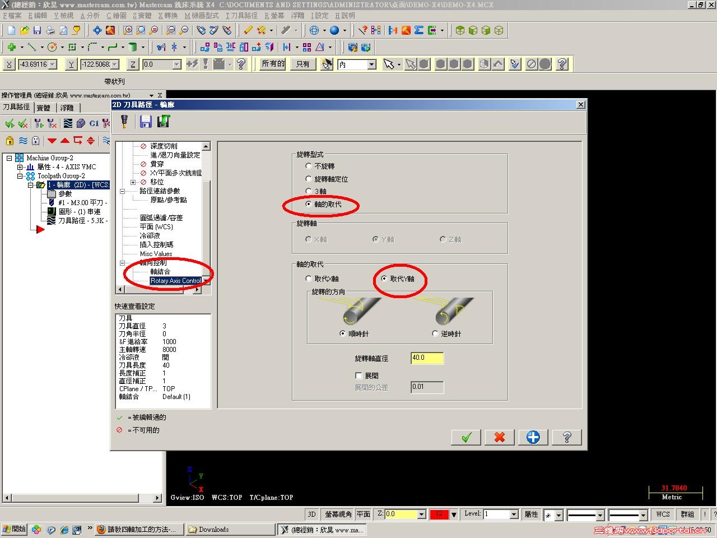Open the I 設定 menu
This screenshot has height=538, width=717.
pyautogui.click(x=319, y=16)
